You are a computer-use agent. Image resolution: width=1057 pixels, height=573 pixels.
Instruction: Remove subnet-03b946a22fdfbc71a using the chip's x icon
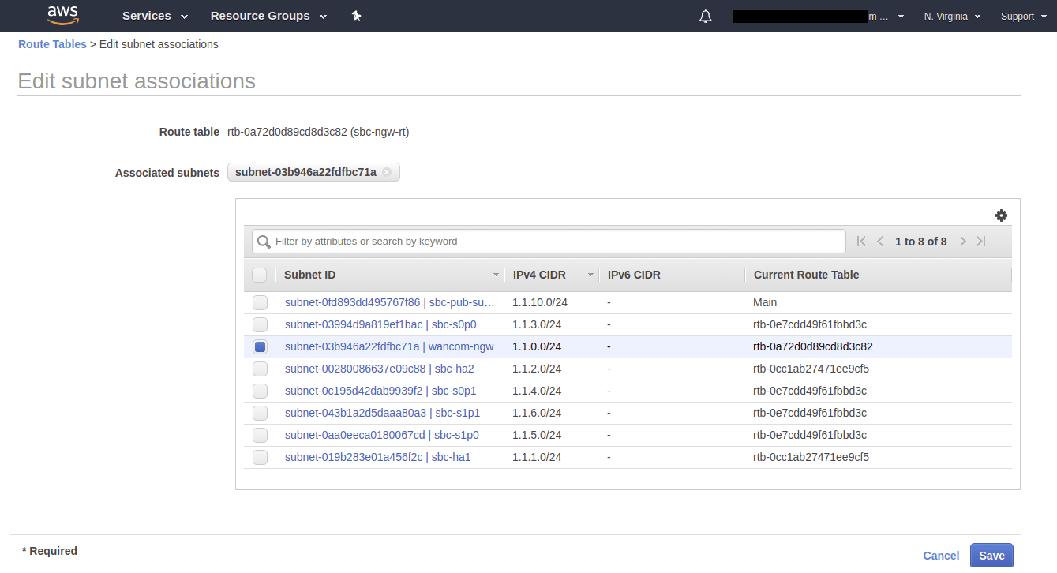click(388, 171)
